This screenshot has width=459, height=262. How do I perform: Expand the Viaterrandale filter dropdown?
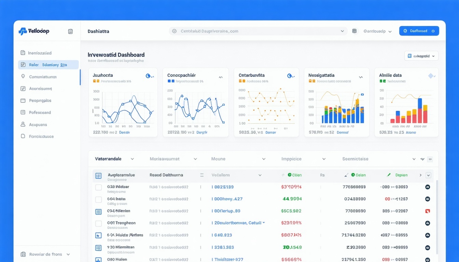coord(132,159)
